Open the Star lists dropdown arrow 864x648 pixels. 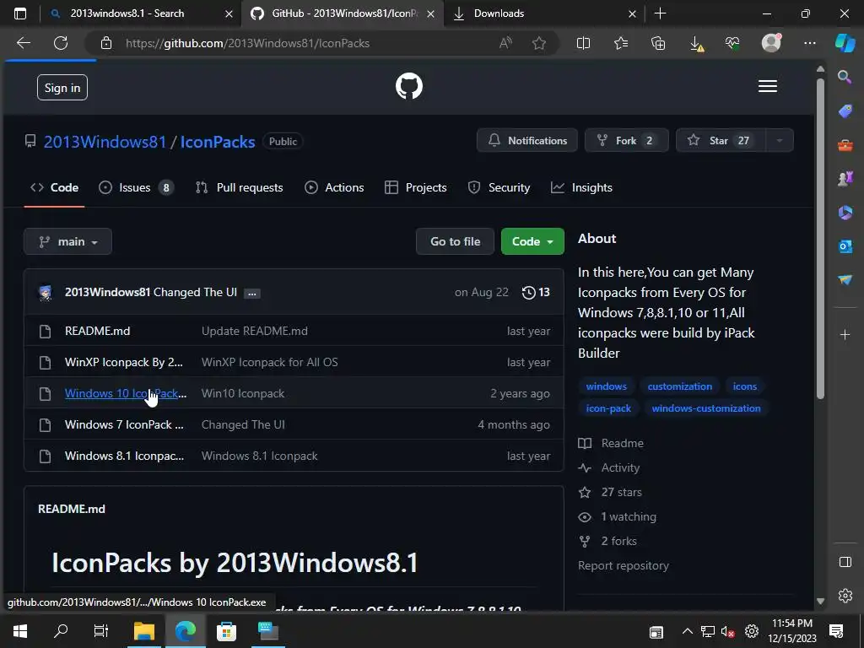779,141
